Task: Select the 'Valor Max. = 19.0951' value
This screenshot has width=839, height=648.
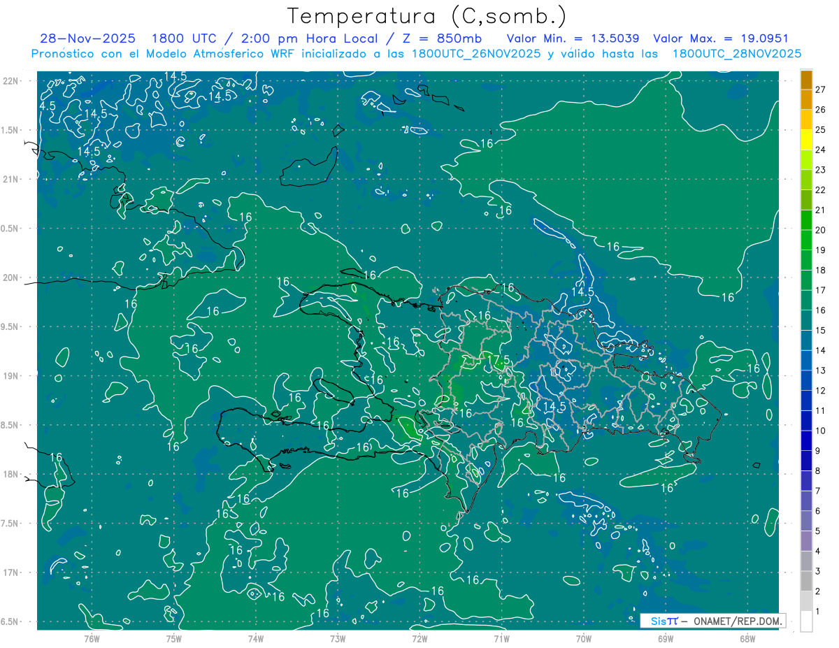Action: [721, 38]
